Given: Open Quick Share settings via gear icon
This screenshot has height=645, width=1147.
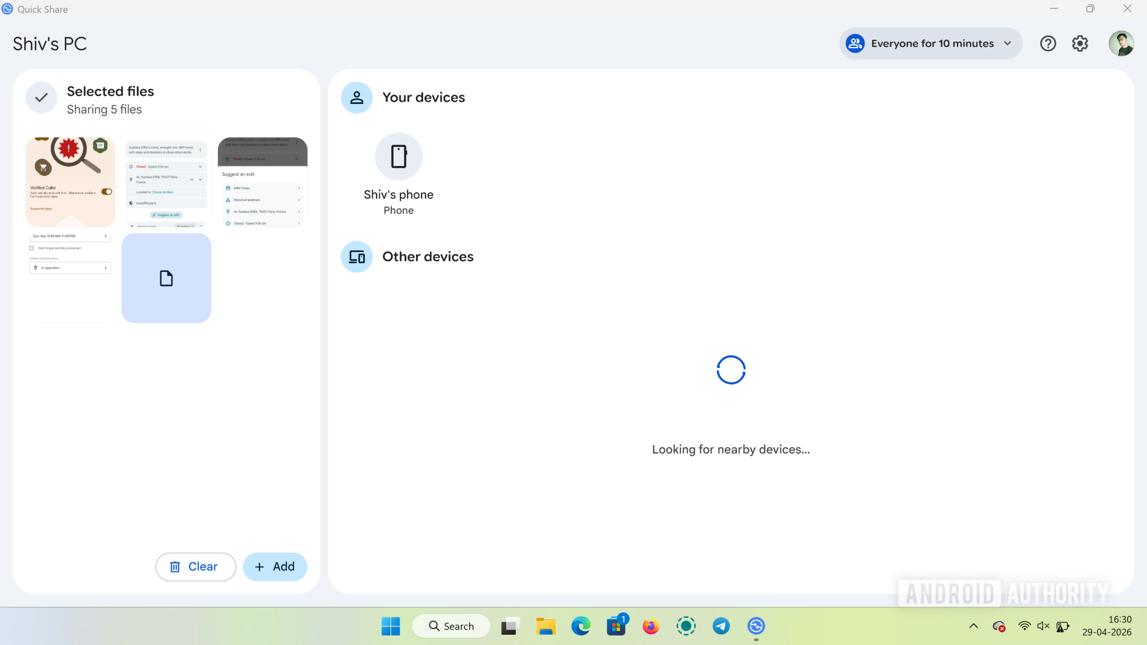Looking at the screenshot, I should coord(1080,43).
